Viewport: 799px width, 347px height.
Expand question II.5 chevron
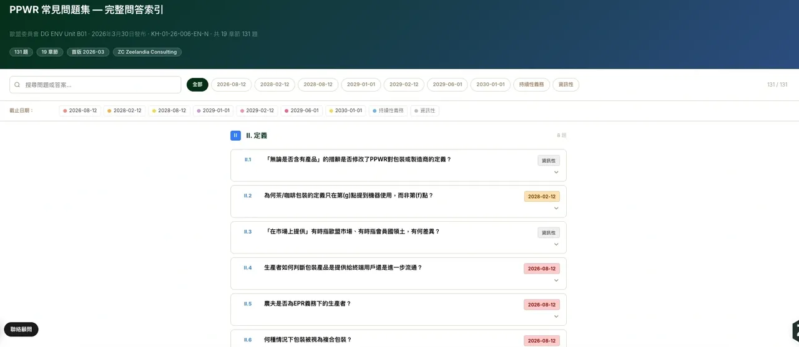[x=556, y=316]
